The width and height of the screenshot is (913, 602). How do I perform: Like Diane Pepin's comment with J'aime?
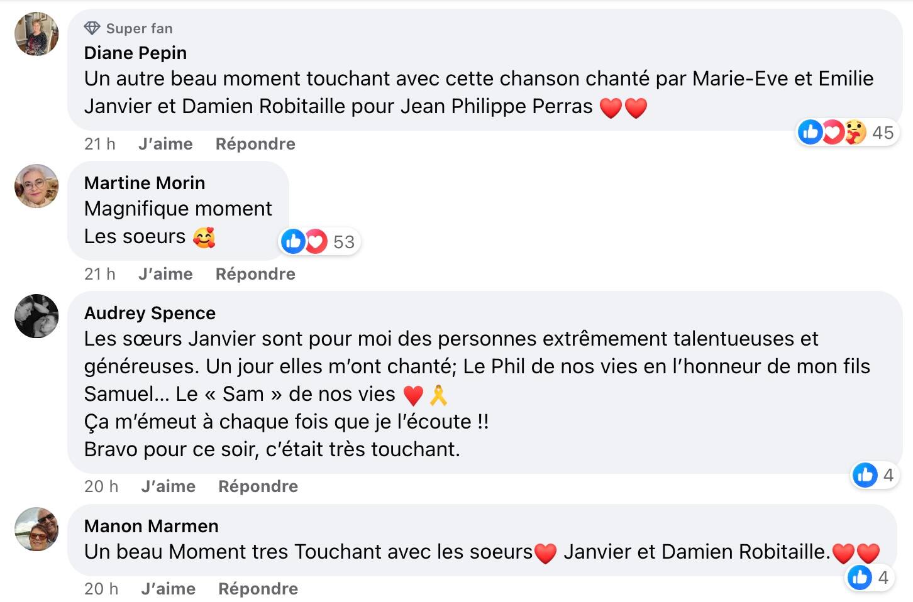165,144
